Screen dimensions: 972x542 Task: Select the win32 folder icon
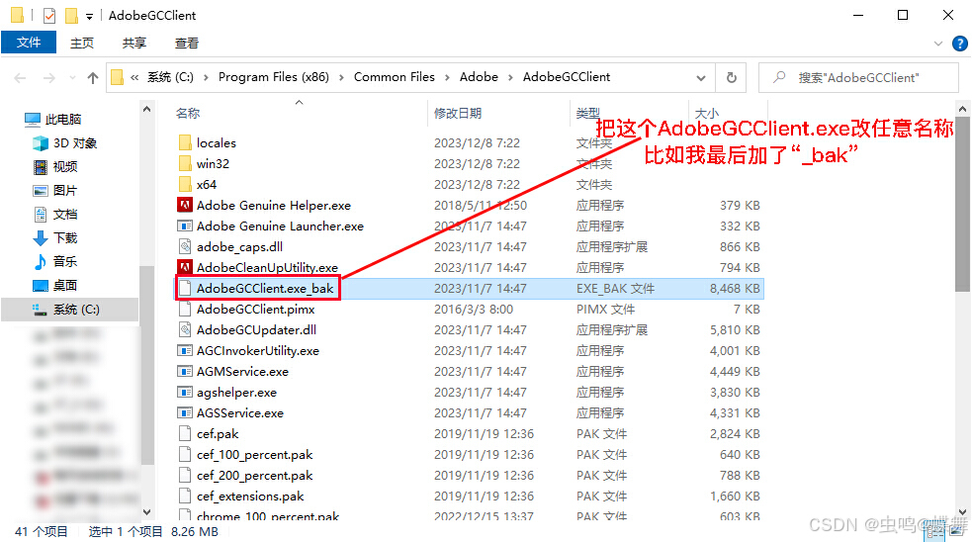[185, 164]
